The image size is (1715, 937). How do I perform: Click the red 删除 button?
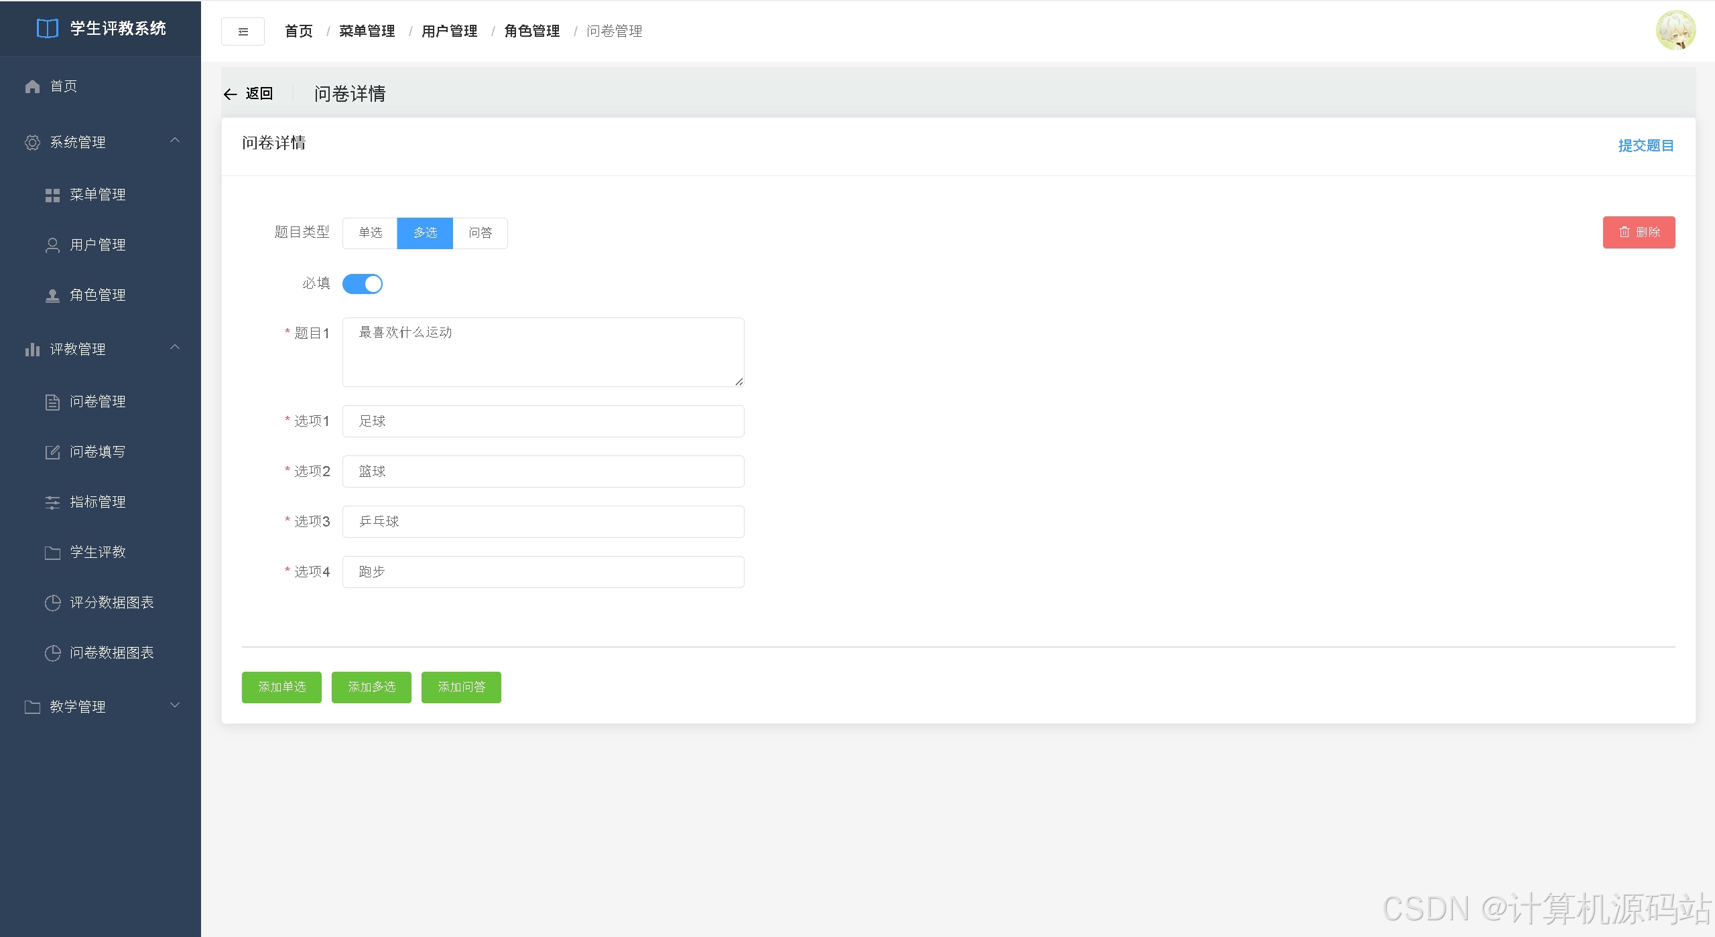1639,232
